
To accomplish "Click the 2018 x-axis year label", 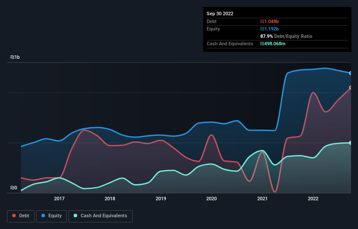I will coord(110,199).
